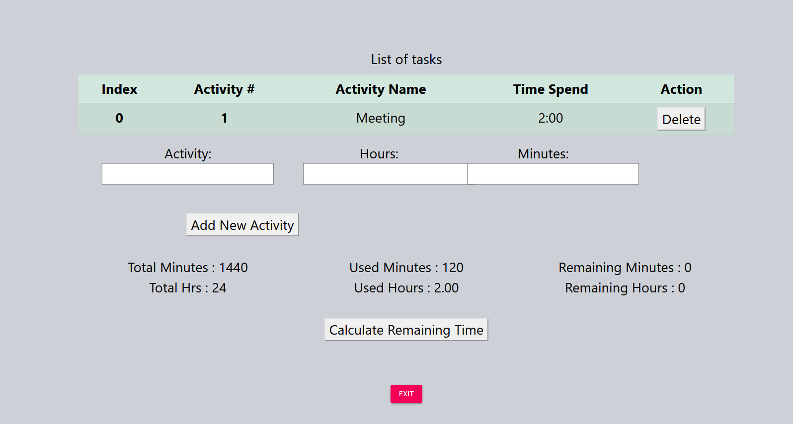The image size is (793, 424).
Task: Click the Remaining Minutes : 0 text
Action: (x=625, y=268)
